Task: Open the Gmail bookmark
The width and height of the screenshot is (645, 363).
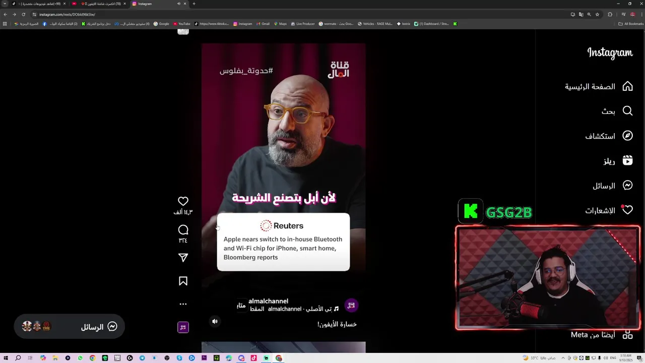Action: 263,24
